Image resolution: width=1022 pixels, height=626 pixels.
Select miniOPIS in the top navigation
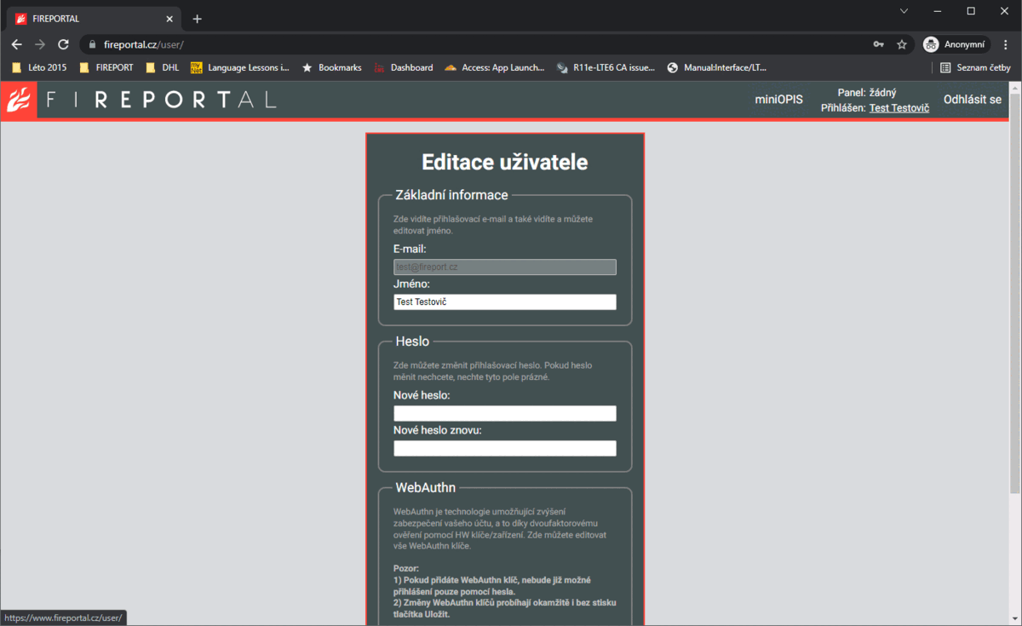pyautogui.click(x=778, y=100)
